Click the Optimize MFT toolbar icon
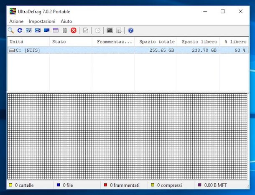This screenshot has height=195, width=255. (x=56, y=30)
